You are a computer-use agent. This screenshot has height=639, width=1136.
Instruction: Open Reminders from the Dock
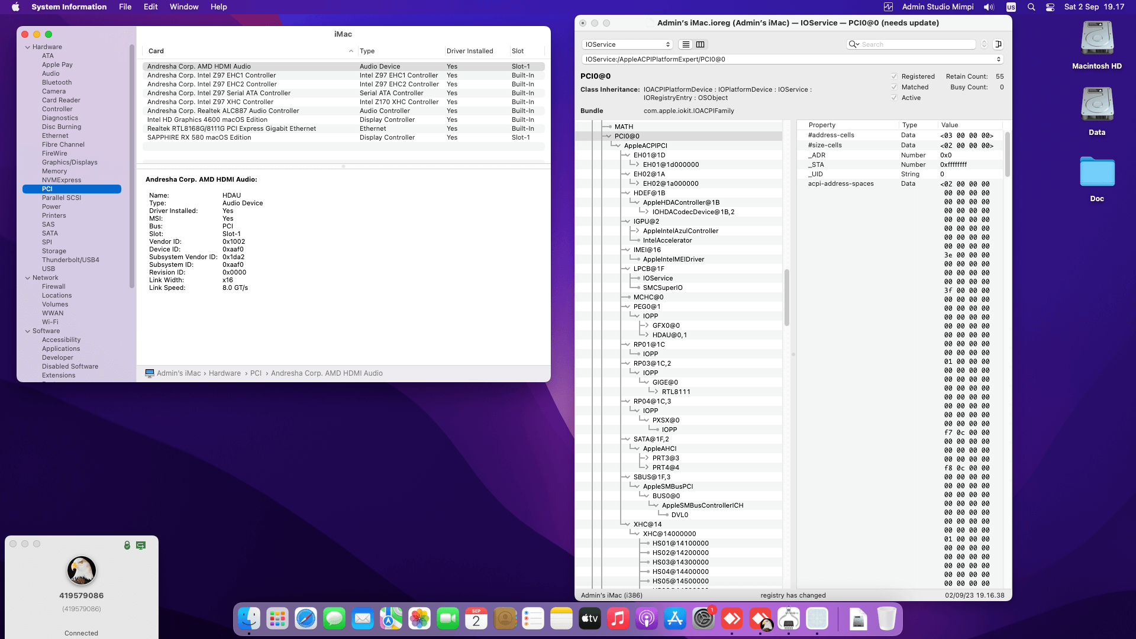[x=533, y=619]
